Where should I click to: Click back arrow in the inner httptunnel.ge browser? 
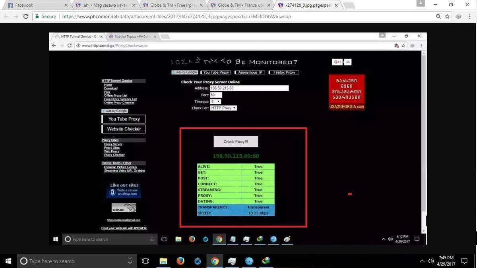pos(54,46)
